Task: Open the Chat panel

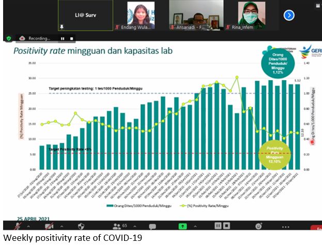Action: point(152,226)
